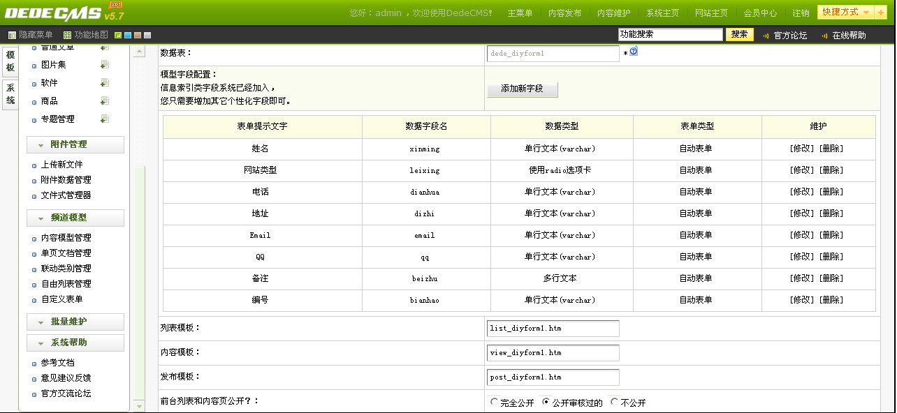Click 删除 for the 编号 row

(x=831, y=300)
